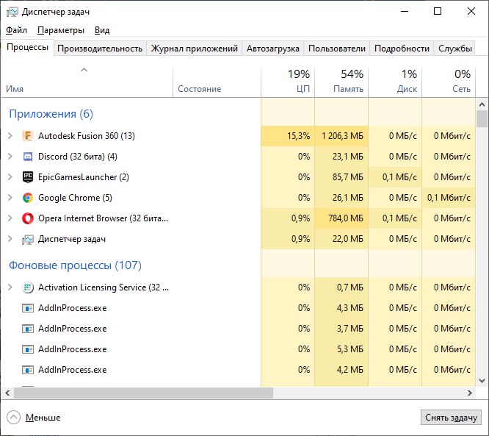The width and height of the screenshot is (489, 436).
Task: Click the 0,1 Мбит/с network value
Action: (x=449, y=198)
